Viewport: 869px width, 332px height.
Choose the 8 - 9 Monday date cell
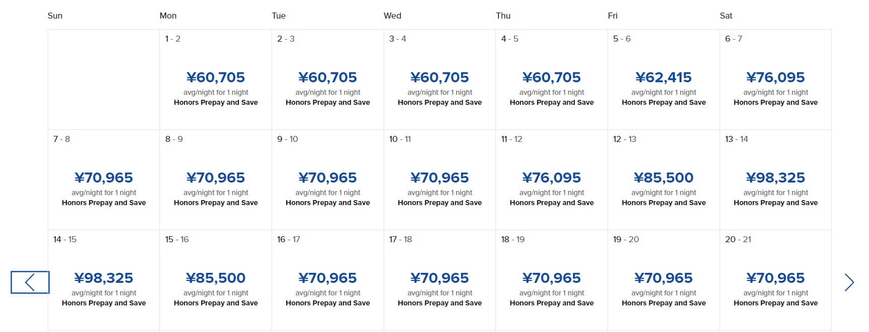tap(216, 180)
